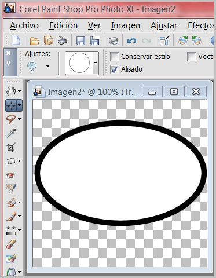Toggle the Vector checkbox

[x=191, y=57]
